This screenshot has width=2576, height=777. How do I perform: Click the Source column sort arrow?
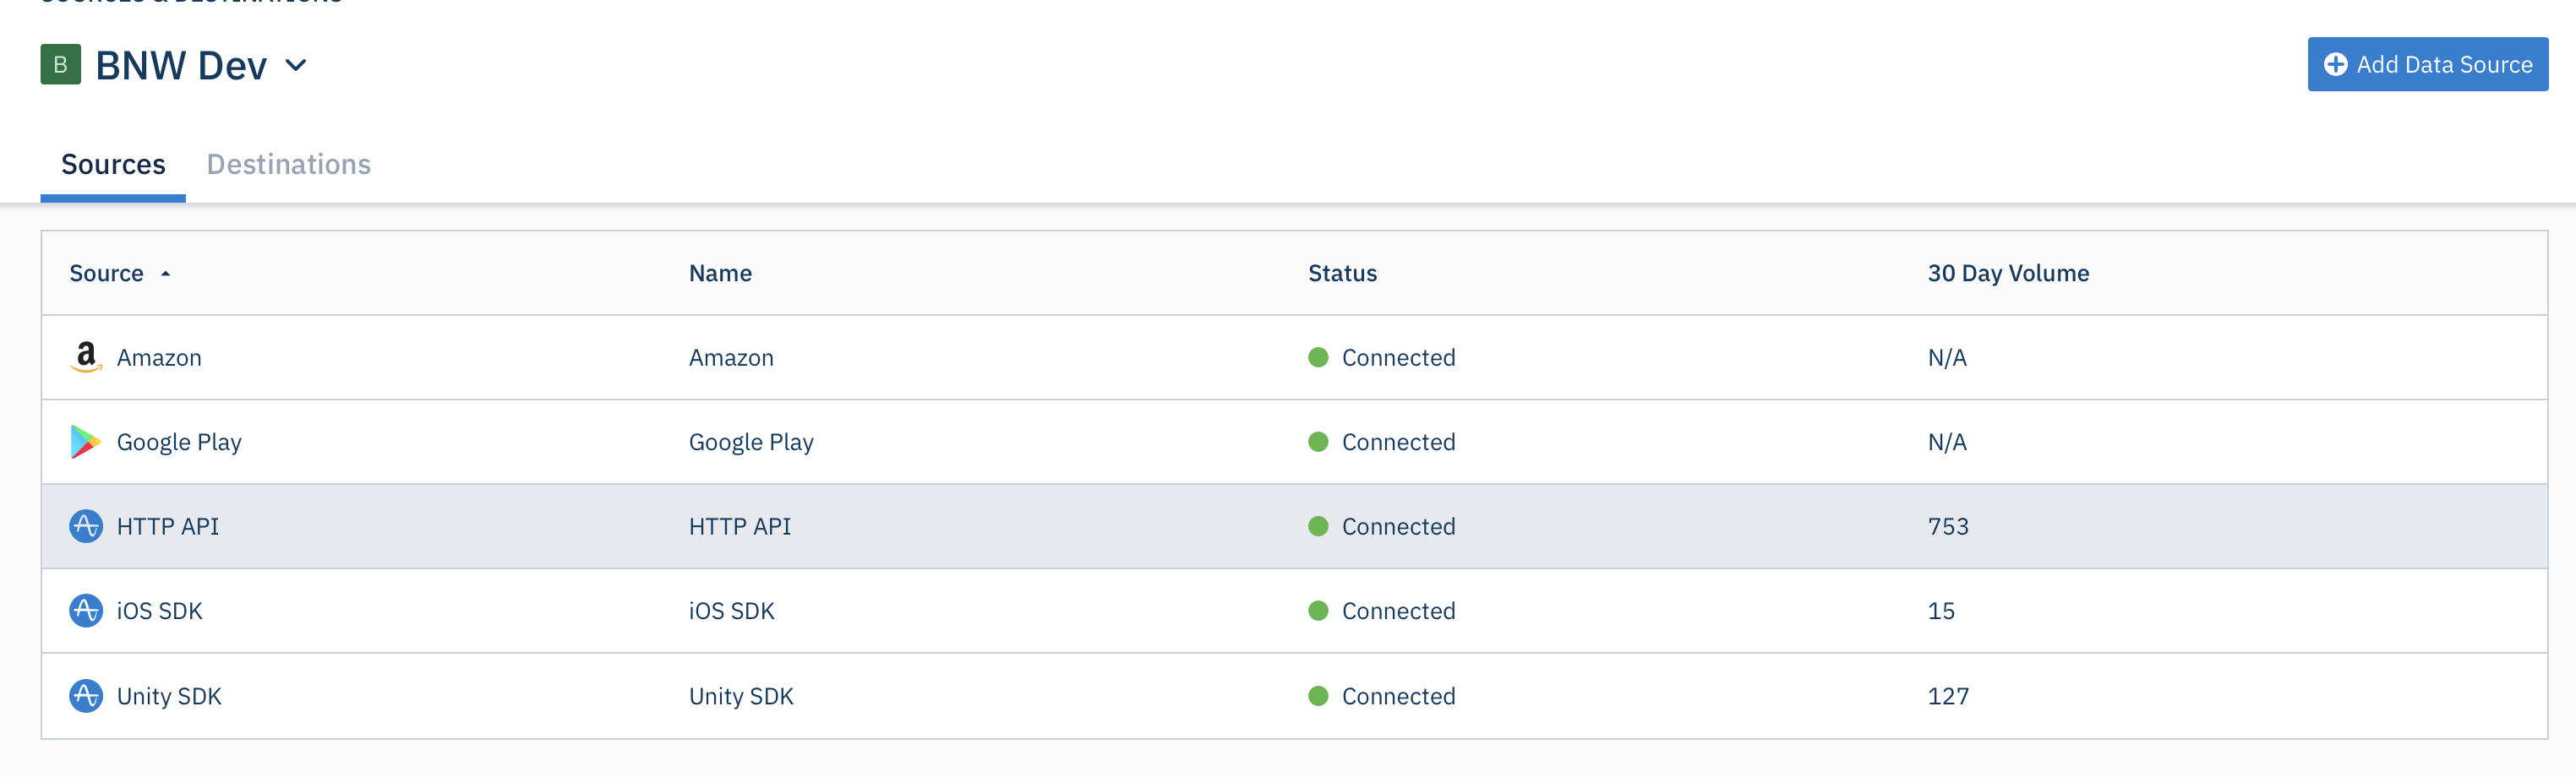point(166,274)
